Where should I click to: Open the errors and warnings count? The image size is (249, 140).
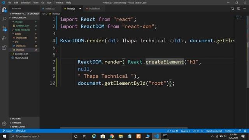tap(21, 131)
